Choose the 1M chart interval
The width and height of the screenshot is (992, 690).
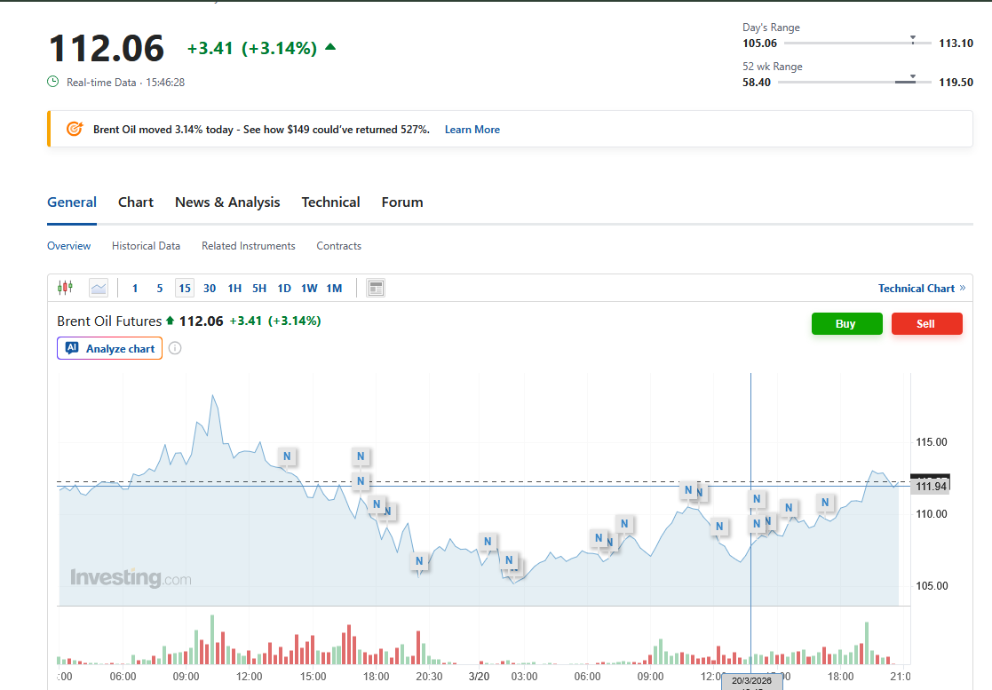click(334, 289)
